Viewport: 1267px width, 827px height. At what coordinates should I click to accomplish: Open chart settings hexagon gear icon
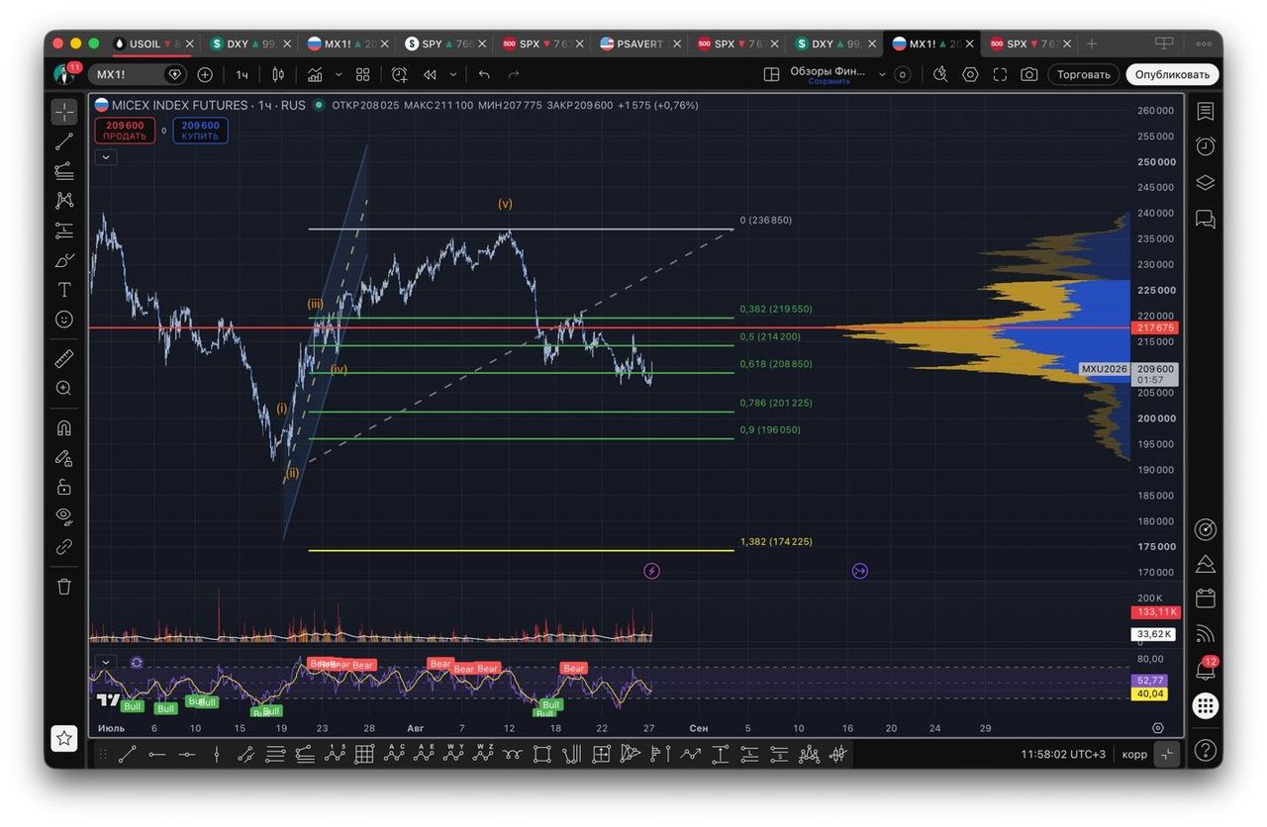(970, 74)
